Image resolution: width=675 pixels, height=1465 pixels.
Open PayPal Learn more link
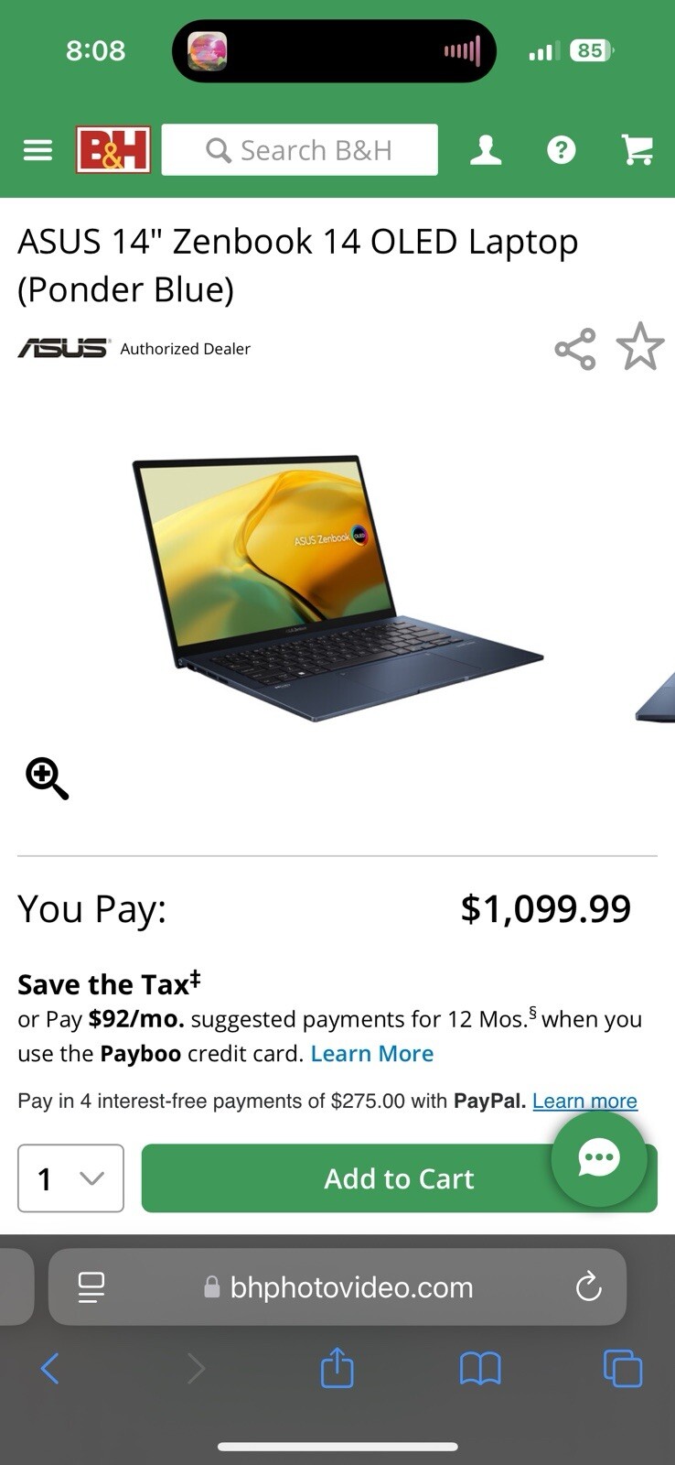(585, 1101)
